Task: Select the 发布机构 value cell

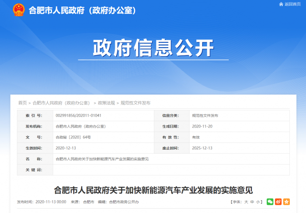Action: (x=104, y=126)
